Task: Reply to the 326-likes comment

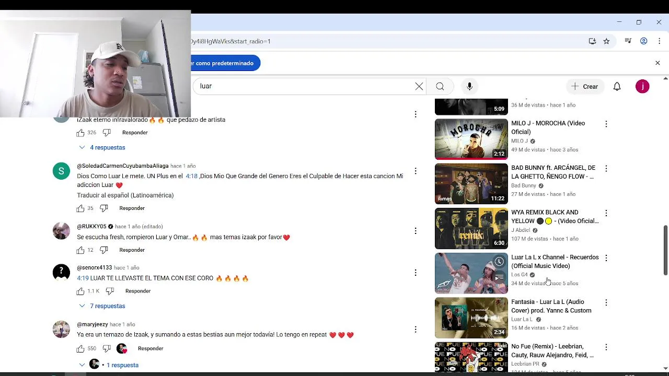Action: click(135, 133)
